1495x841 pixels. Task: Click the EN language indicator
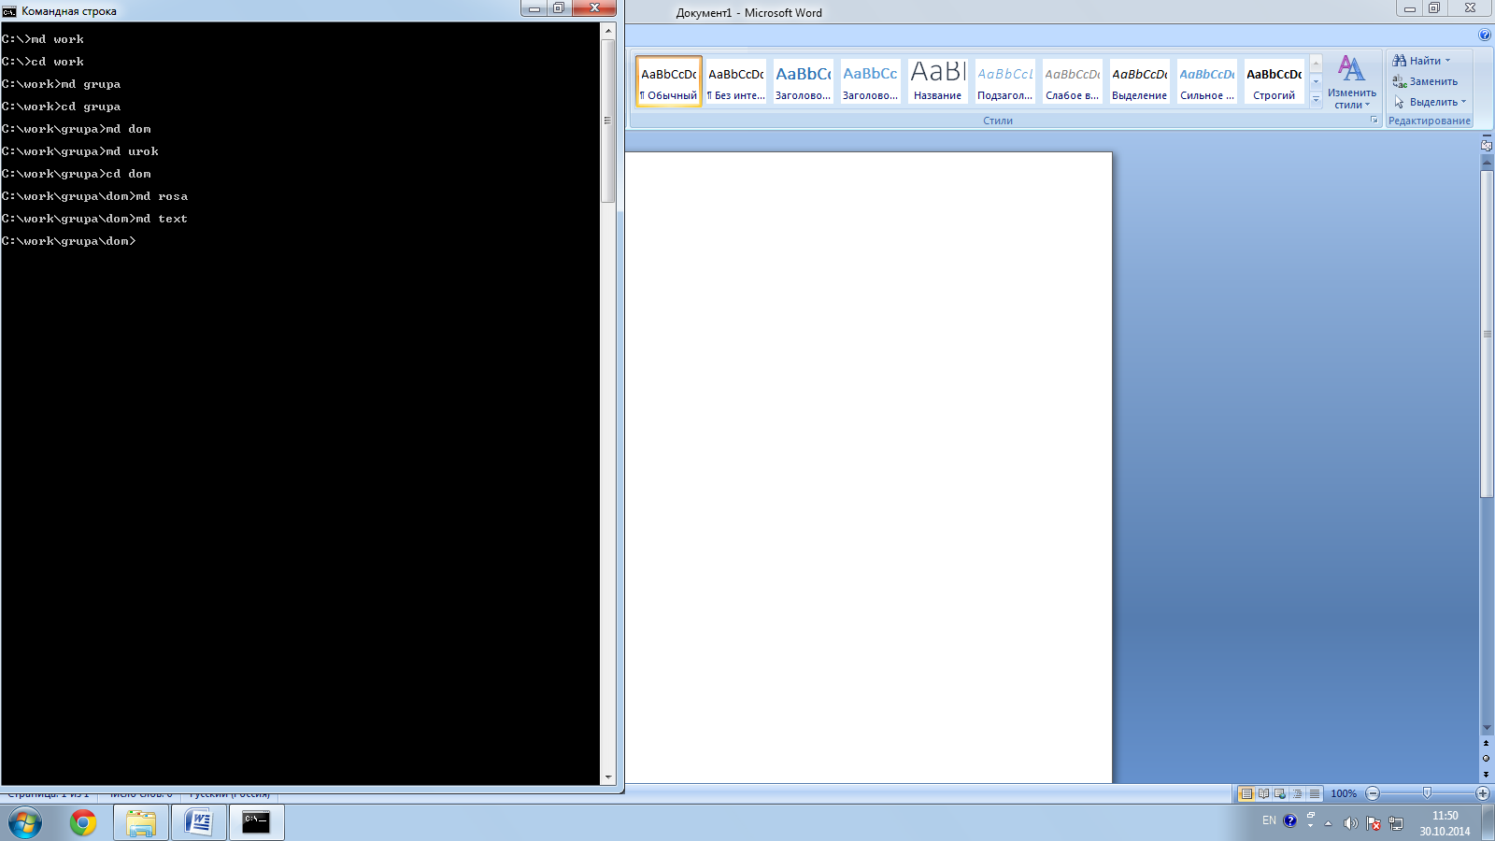pyautogui.click(x=1269, y=821)
